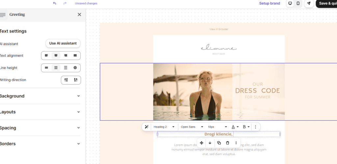Click the Use AI assistant button
Screen dimensions: 337x164
pos(63,43)
